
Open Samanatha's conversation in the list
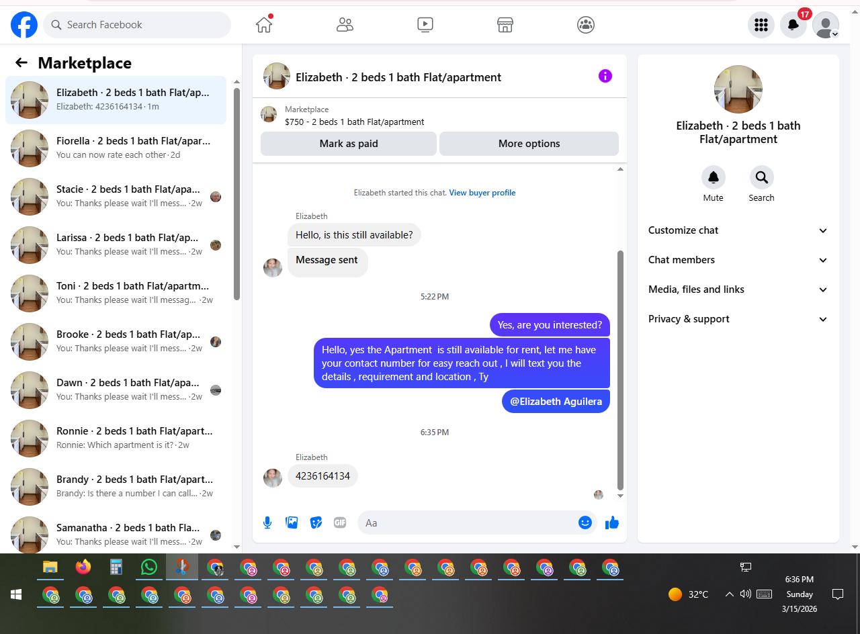click(x=116, y=533)
